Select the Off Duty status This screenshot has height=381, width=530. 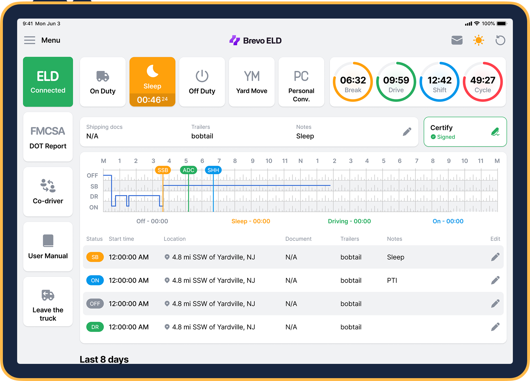[x=202, y=82]
